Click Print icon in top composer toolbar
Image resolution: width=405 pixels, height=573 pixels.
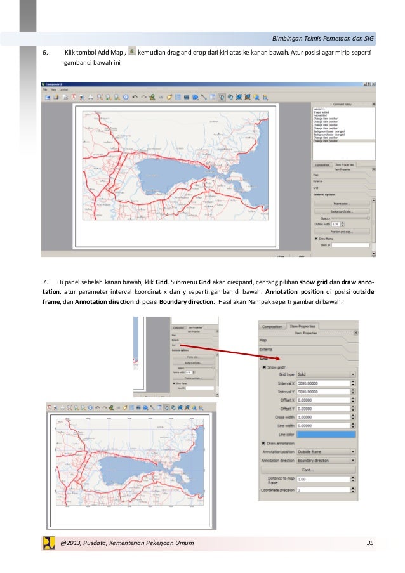(91, 97)
